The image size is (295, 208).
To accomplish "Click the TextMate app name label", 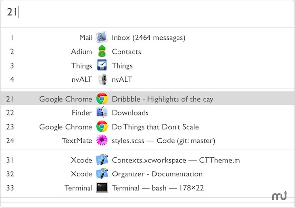I will (x=77, y=140).
